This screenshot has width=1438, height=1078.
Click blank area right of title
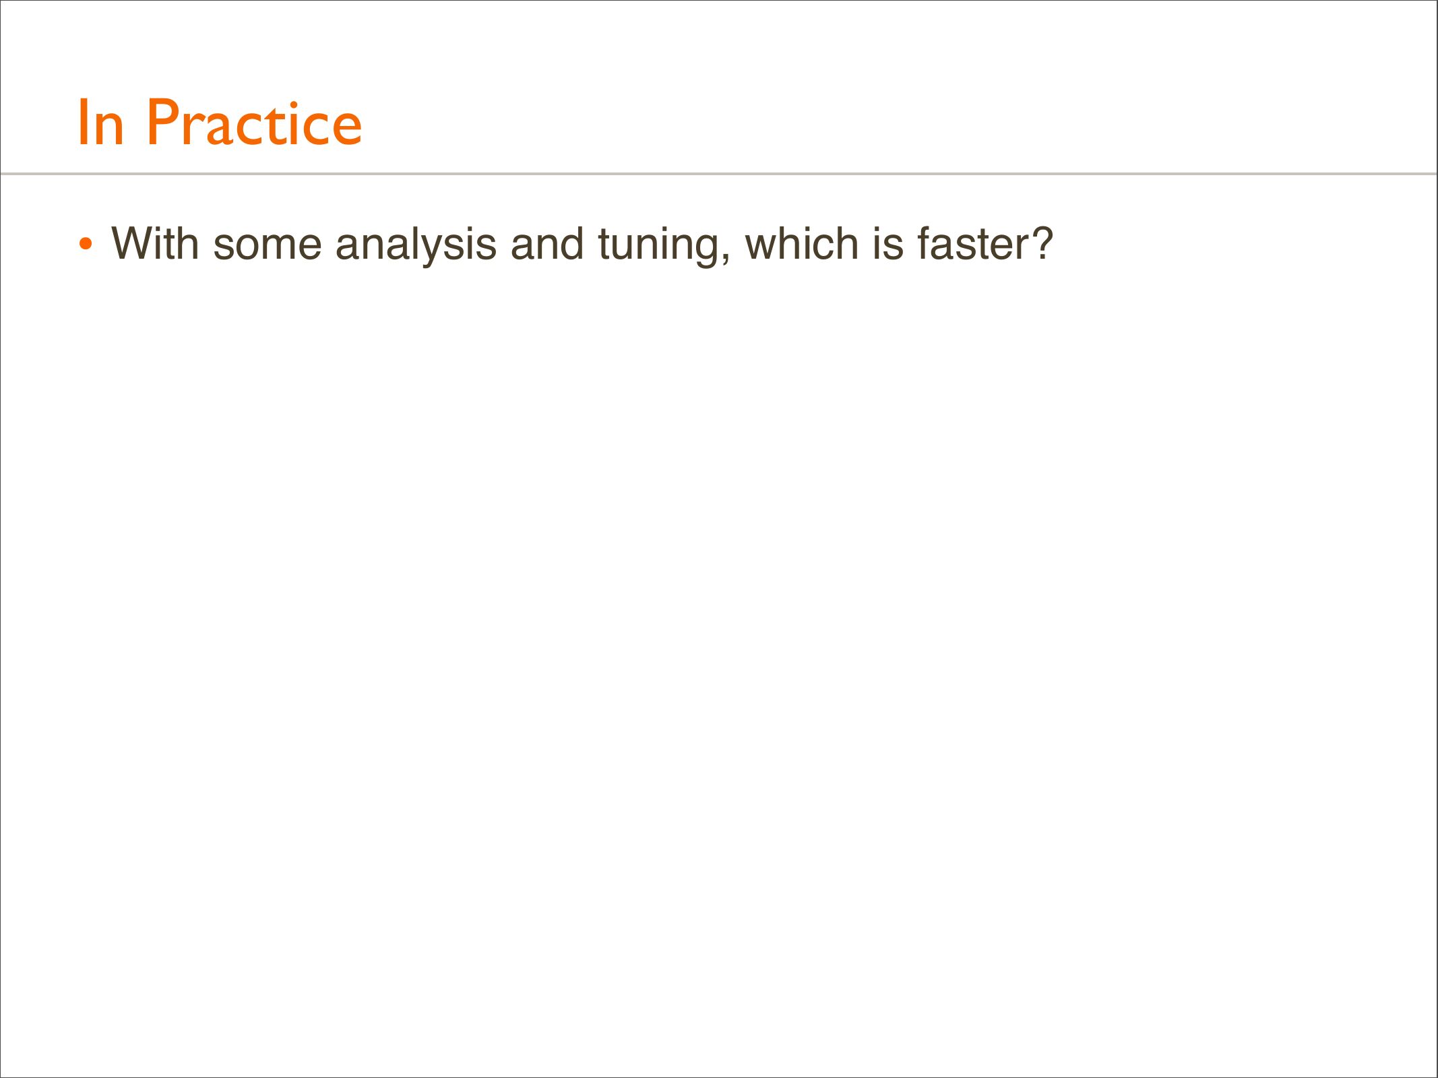pos(876,123)
